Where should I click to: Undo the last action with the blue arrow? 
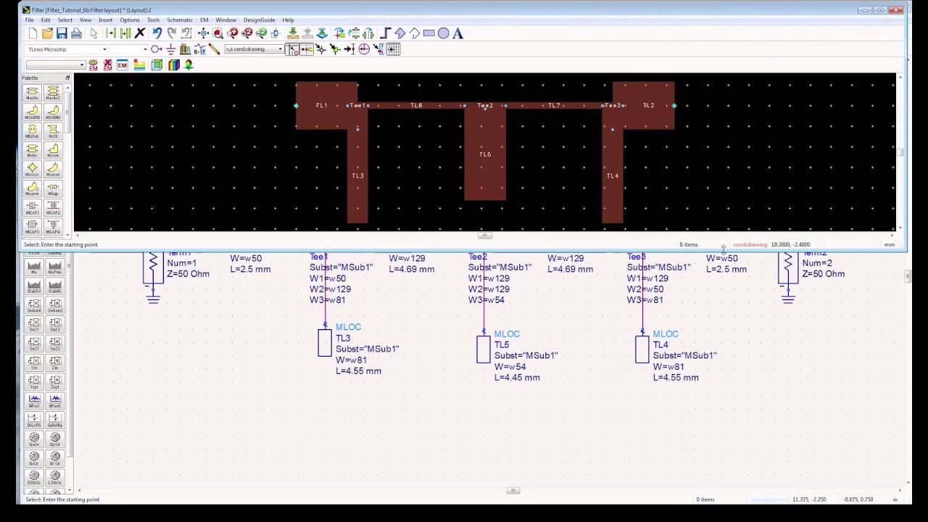pos(157,33)
